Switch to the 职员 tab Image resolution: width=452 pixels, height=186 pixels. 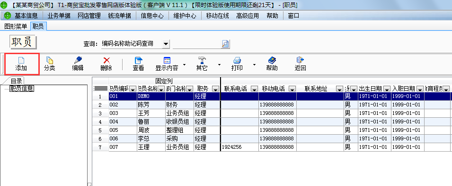38,27
